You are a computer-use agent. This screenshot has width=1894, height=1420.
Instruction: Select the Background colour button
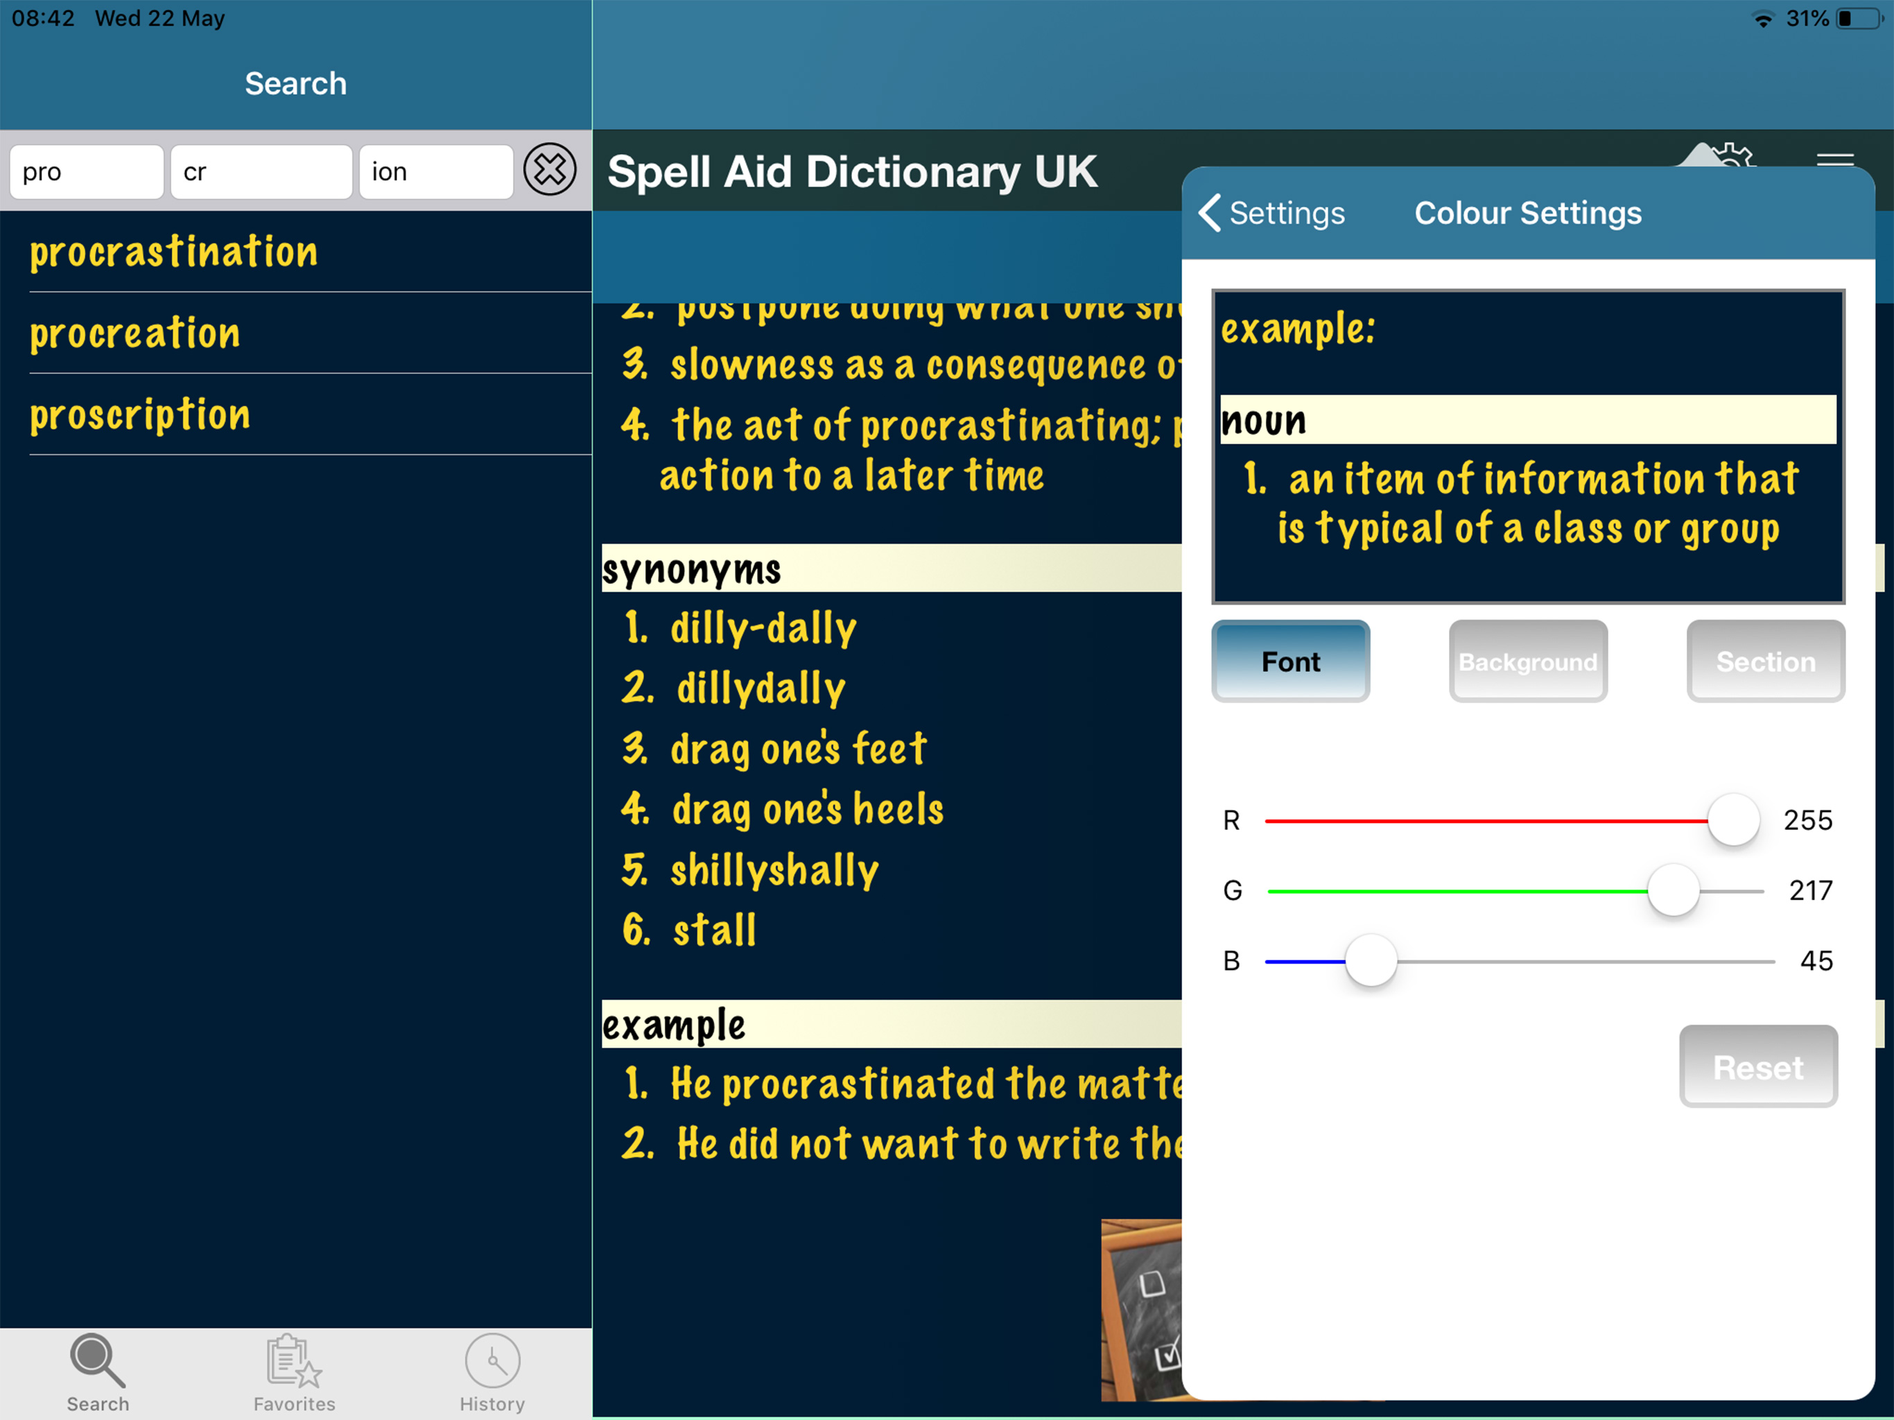click(1527, 661)
